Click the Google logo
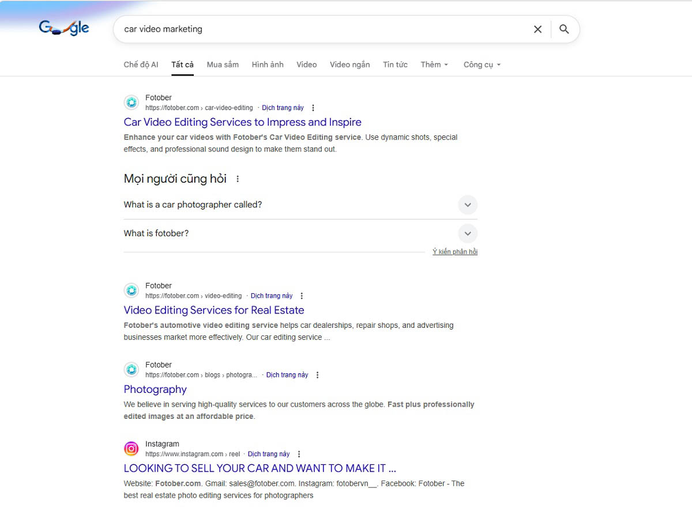Screen dimensions: 692x511 point(64,28)
